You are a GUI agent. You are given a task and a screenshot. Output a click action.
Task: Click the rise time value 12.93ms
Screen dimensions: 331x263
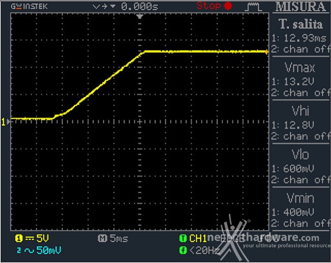coord(305,38)
